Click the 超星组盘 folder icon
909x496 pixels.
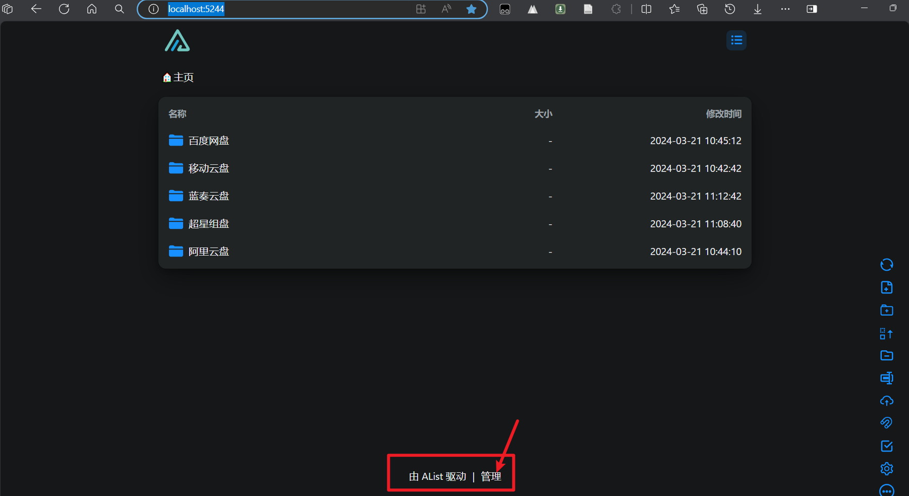tap(176, 223)
